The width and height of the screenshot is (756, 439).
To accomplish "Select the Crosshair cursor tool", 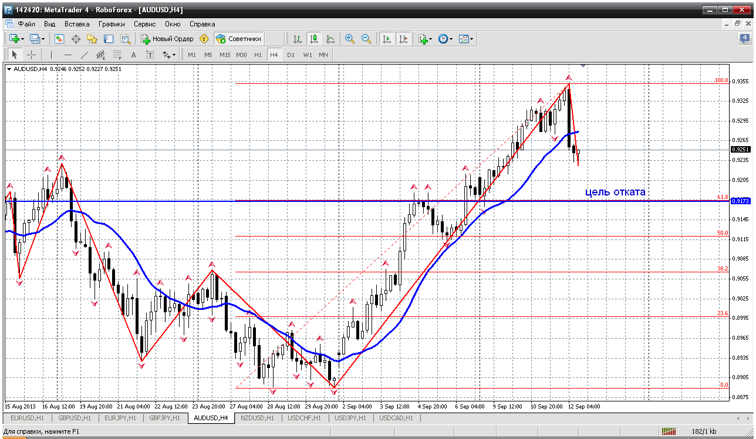I will [32, 55].
